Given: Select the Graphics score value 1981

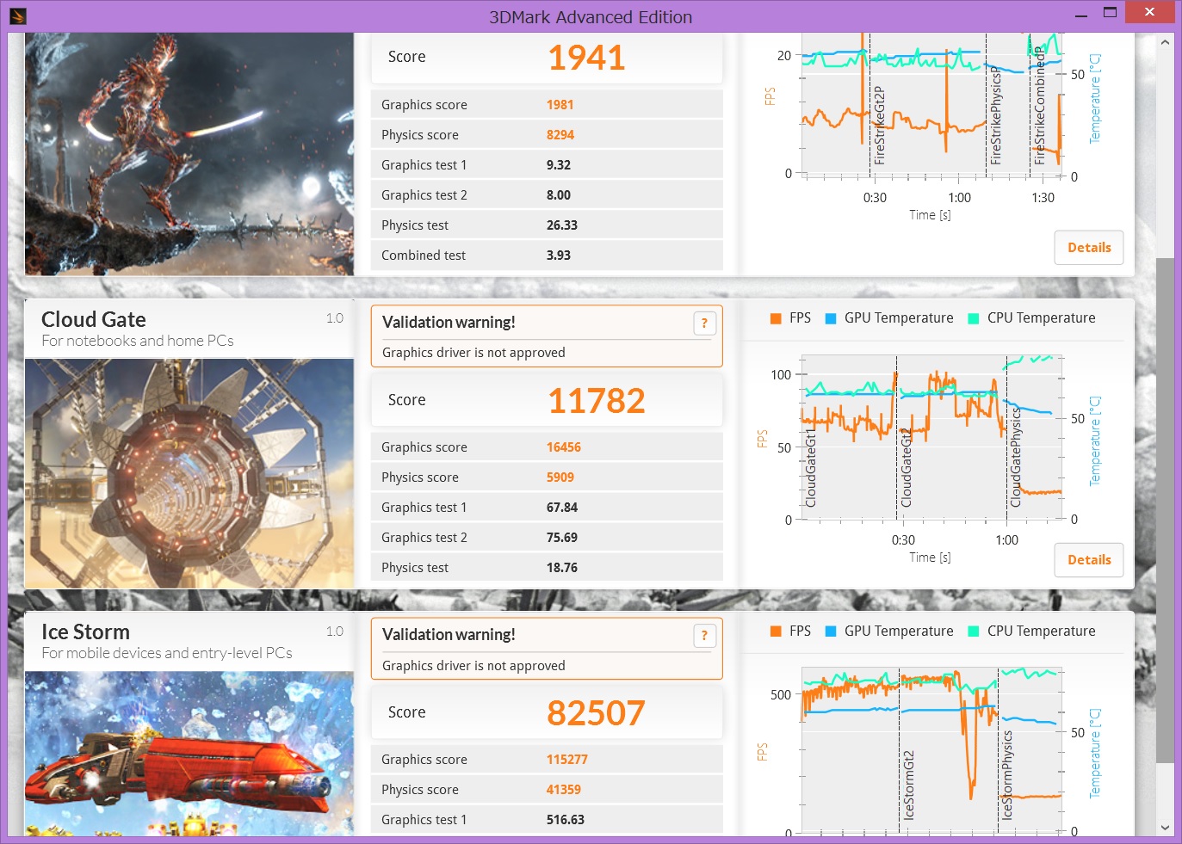Looking at the screenshot, I should (560, 105).
